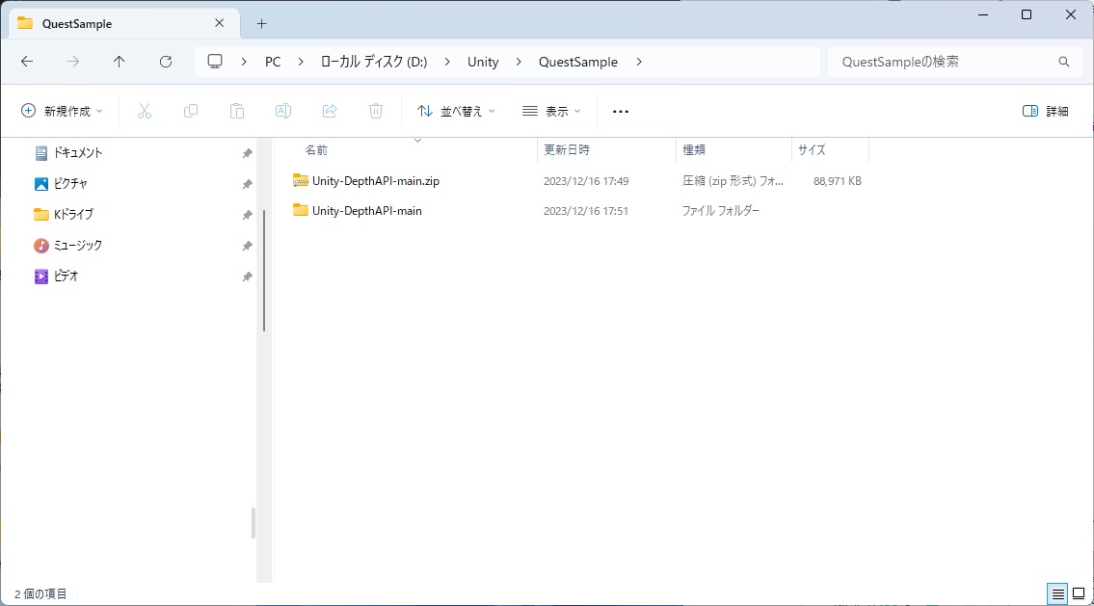Click the Refresh icon in the address bar
This screenshot has height=606, width=1094.
click(165, 61)
